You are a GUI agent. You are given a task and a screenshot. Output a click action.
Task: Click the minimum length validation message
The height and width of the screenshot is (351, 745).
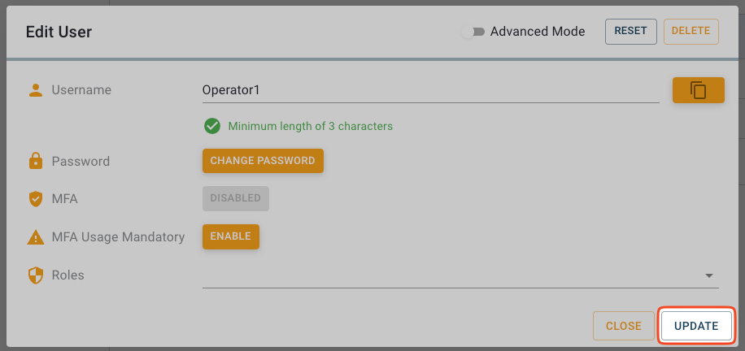[x=311, y=126]
